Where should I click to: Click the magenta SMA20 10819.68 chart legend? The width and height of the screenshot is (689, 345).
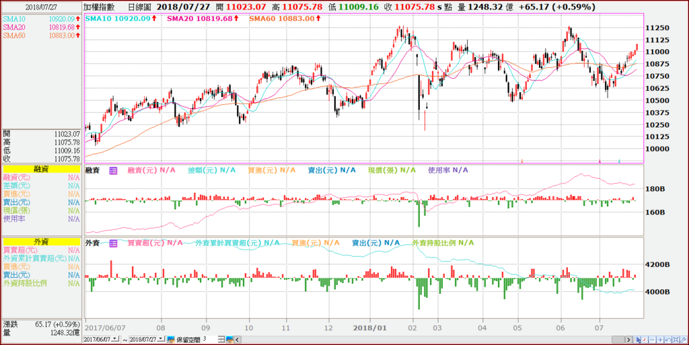point(204,18)
